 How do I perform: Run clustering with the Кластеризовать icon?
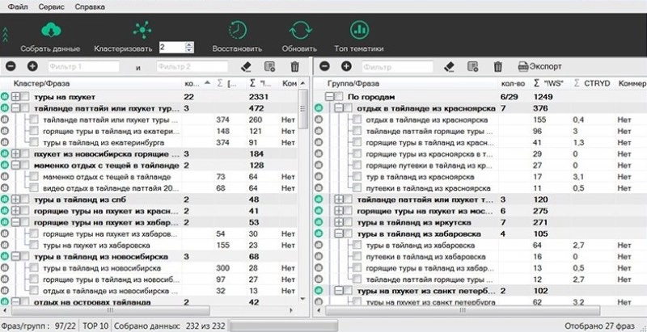tap(142, 30)
